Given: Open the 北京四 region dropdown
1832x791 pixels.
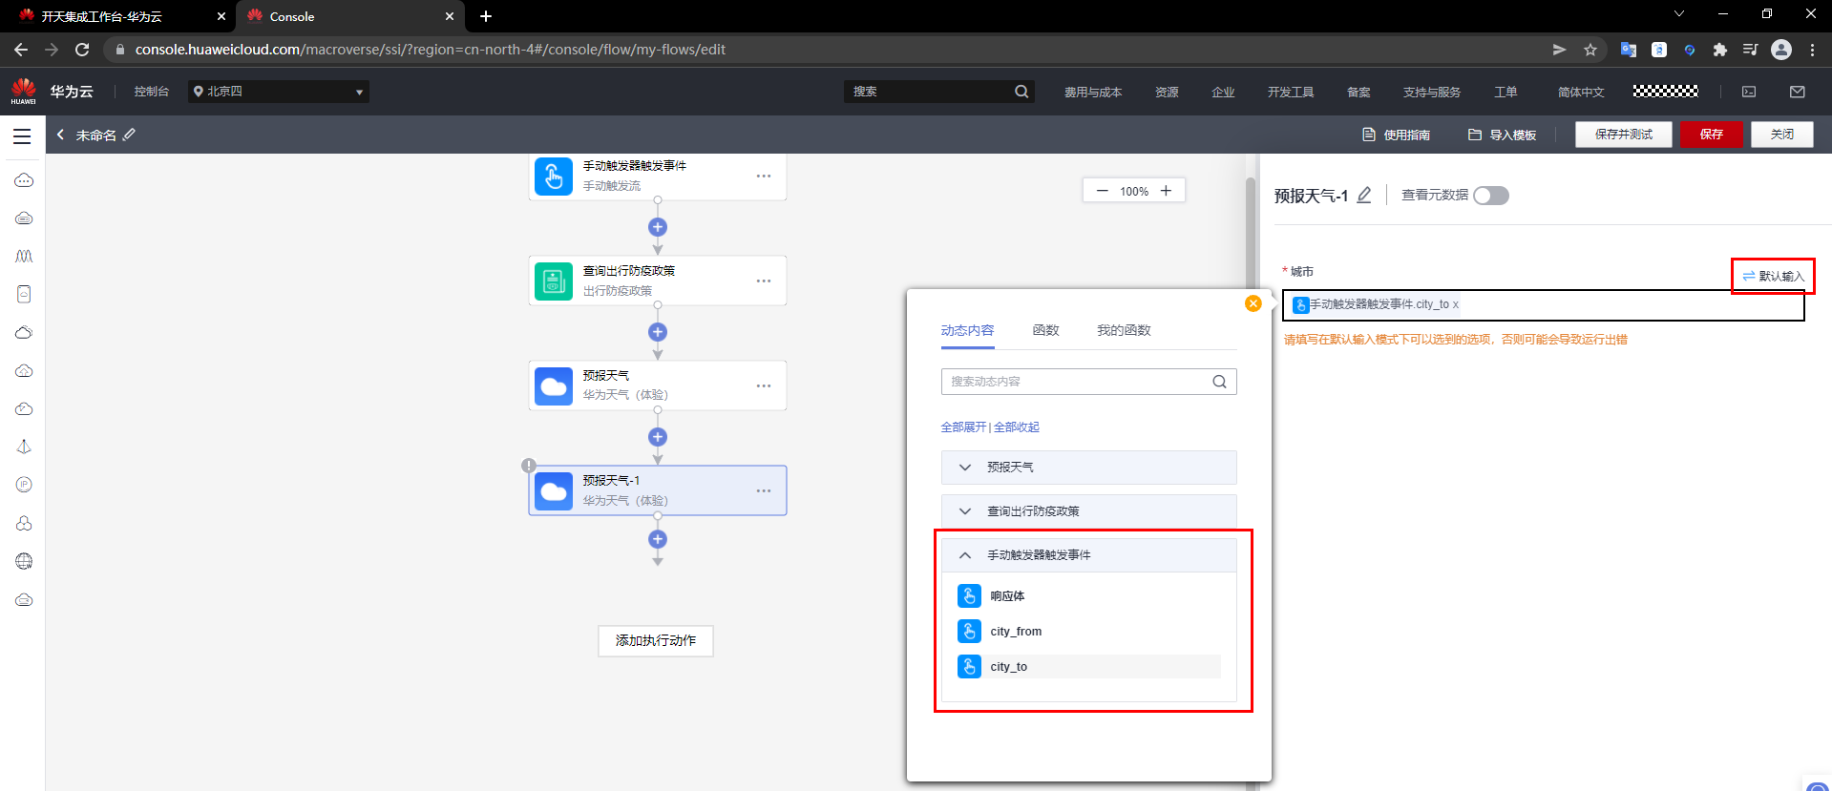Looking at the screenshot, I should [279, 92].
